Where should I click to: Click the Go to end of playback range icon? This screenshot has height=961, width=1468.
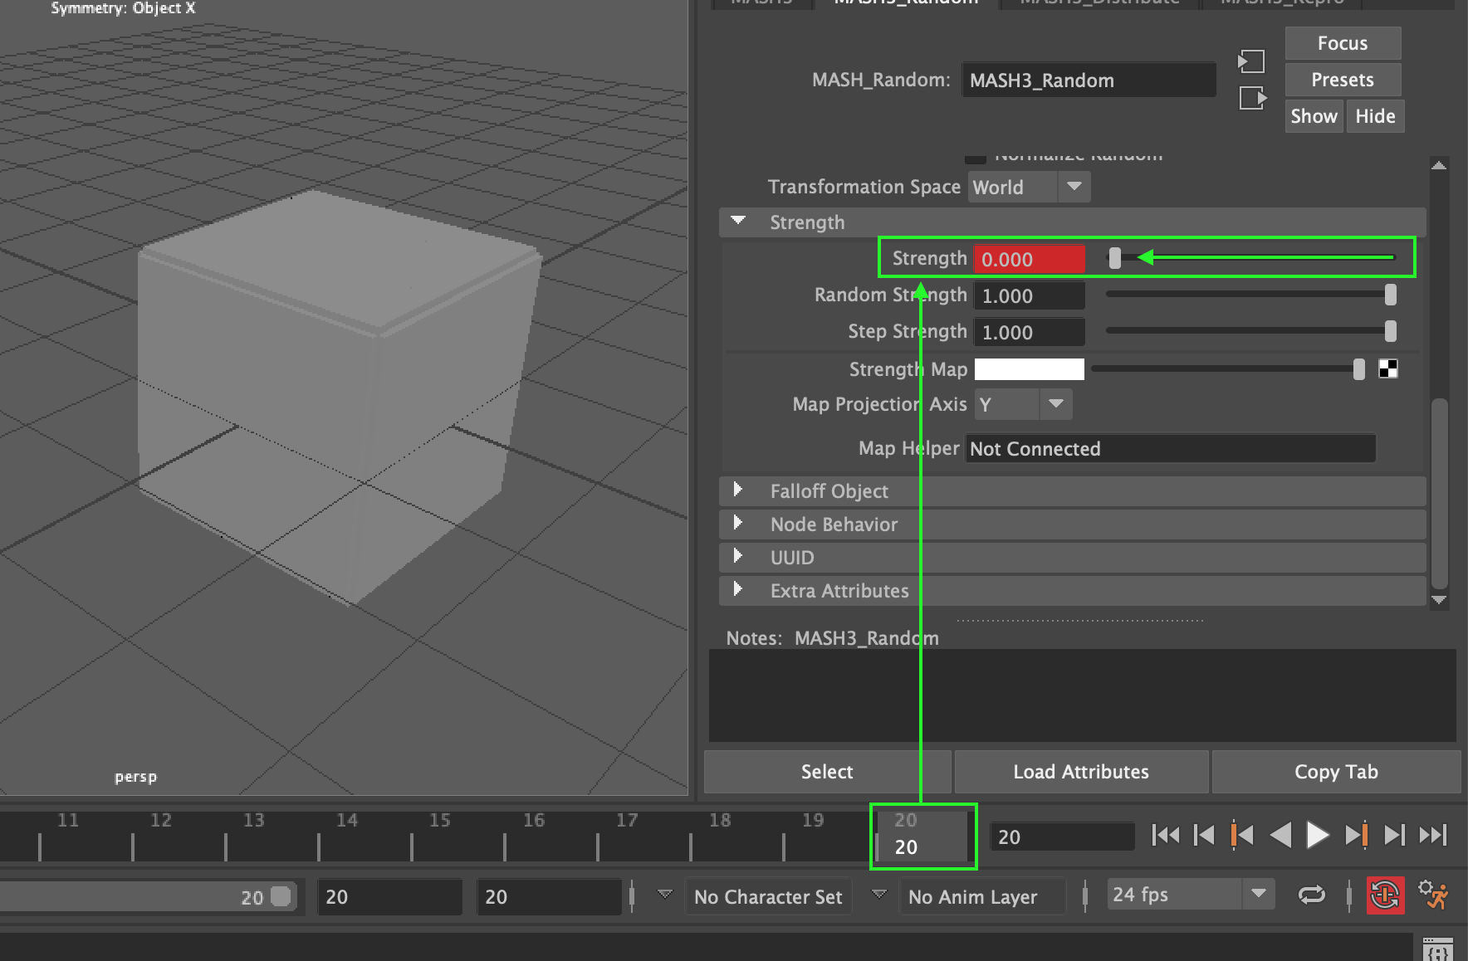pyautogui.click(x=1434, y=835)
